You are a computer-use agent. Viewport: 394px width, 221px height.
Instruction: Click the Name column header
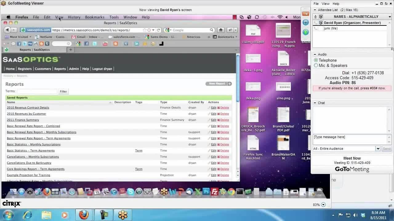tap(11, 102)
